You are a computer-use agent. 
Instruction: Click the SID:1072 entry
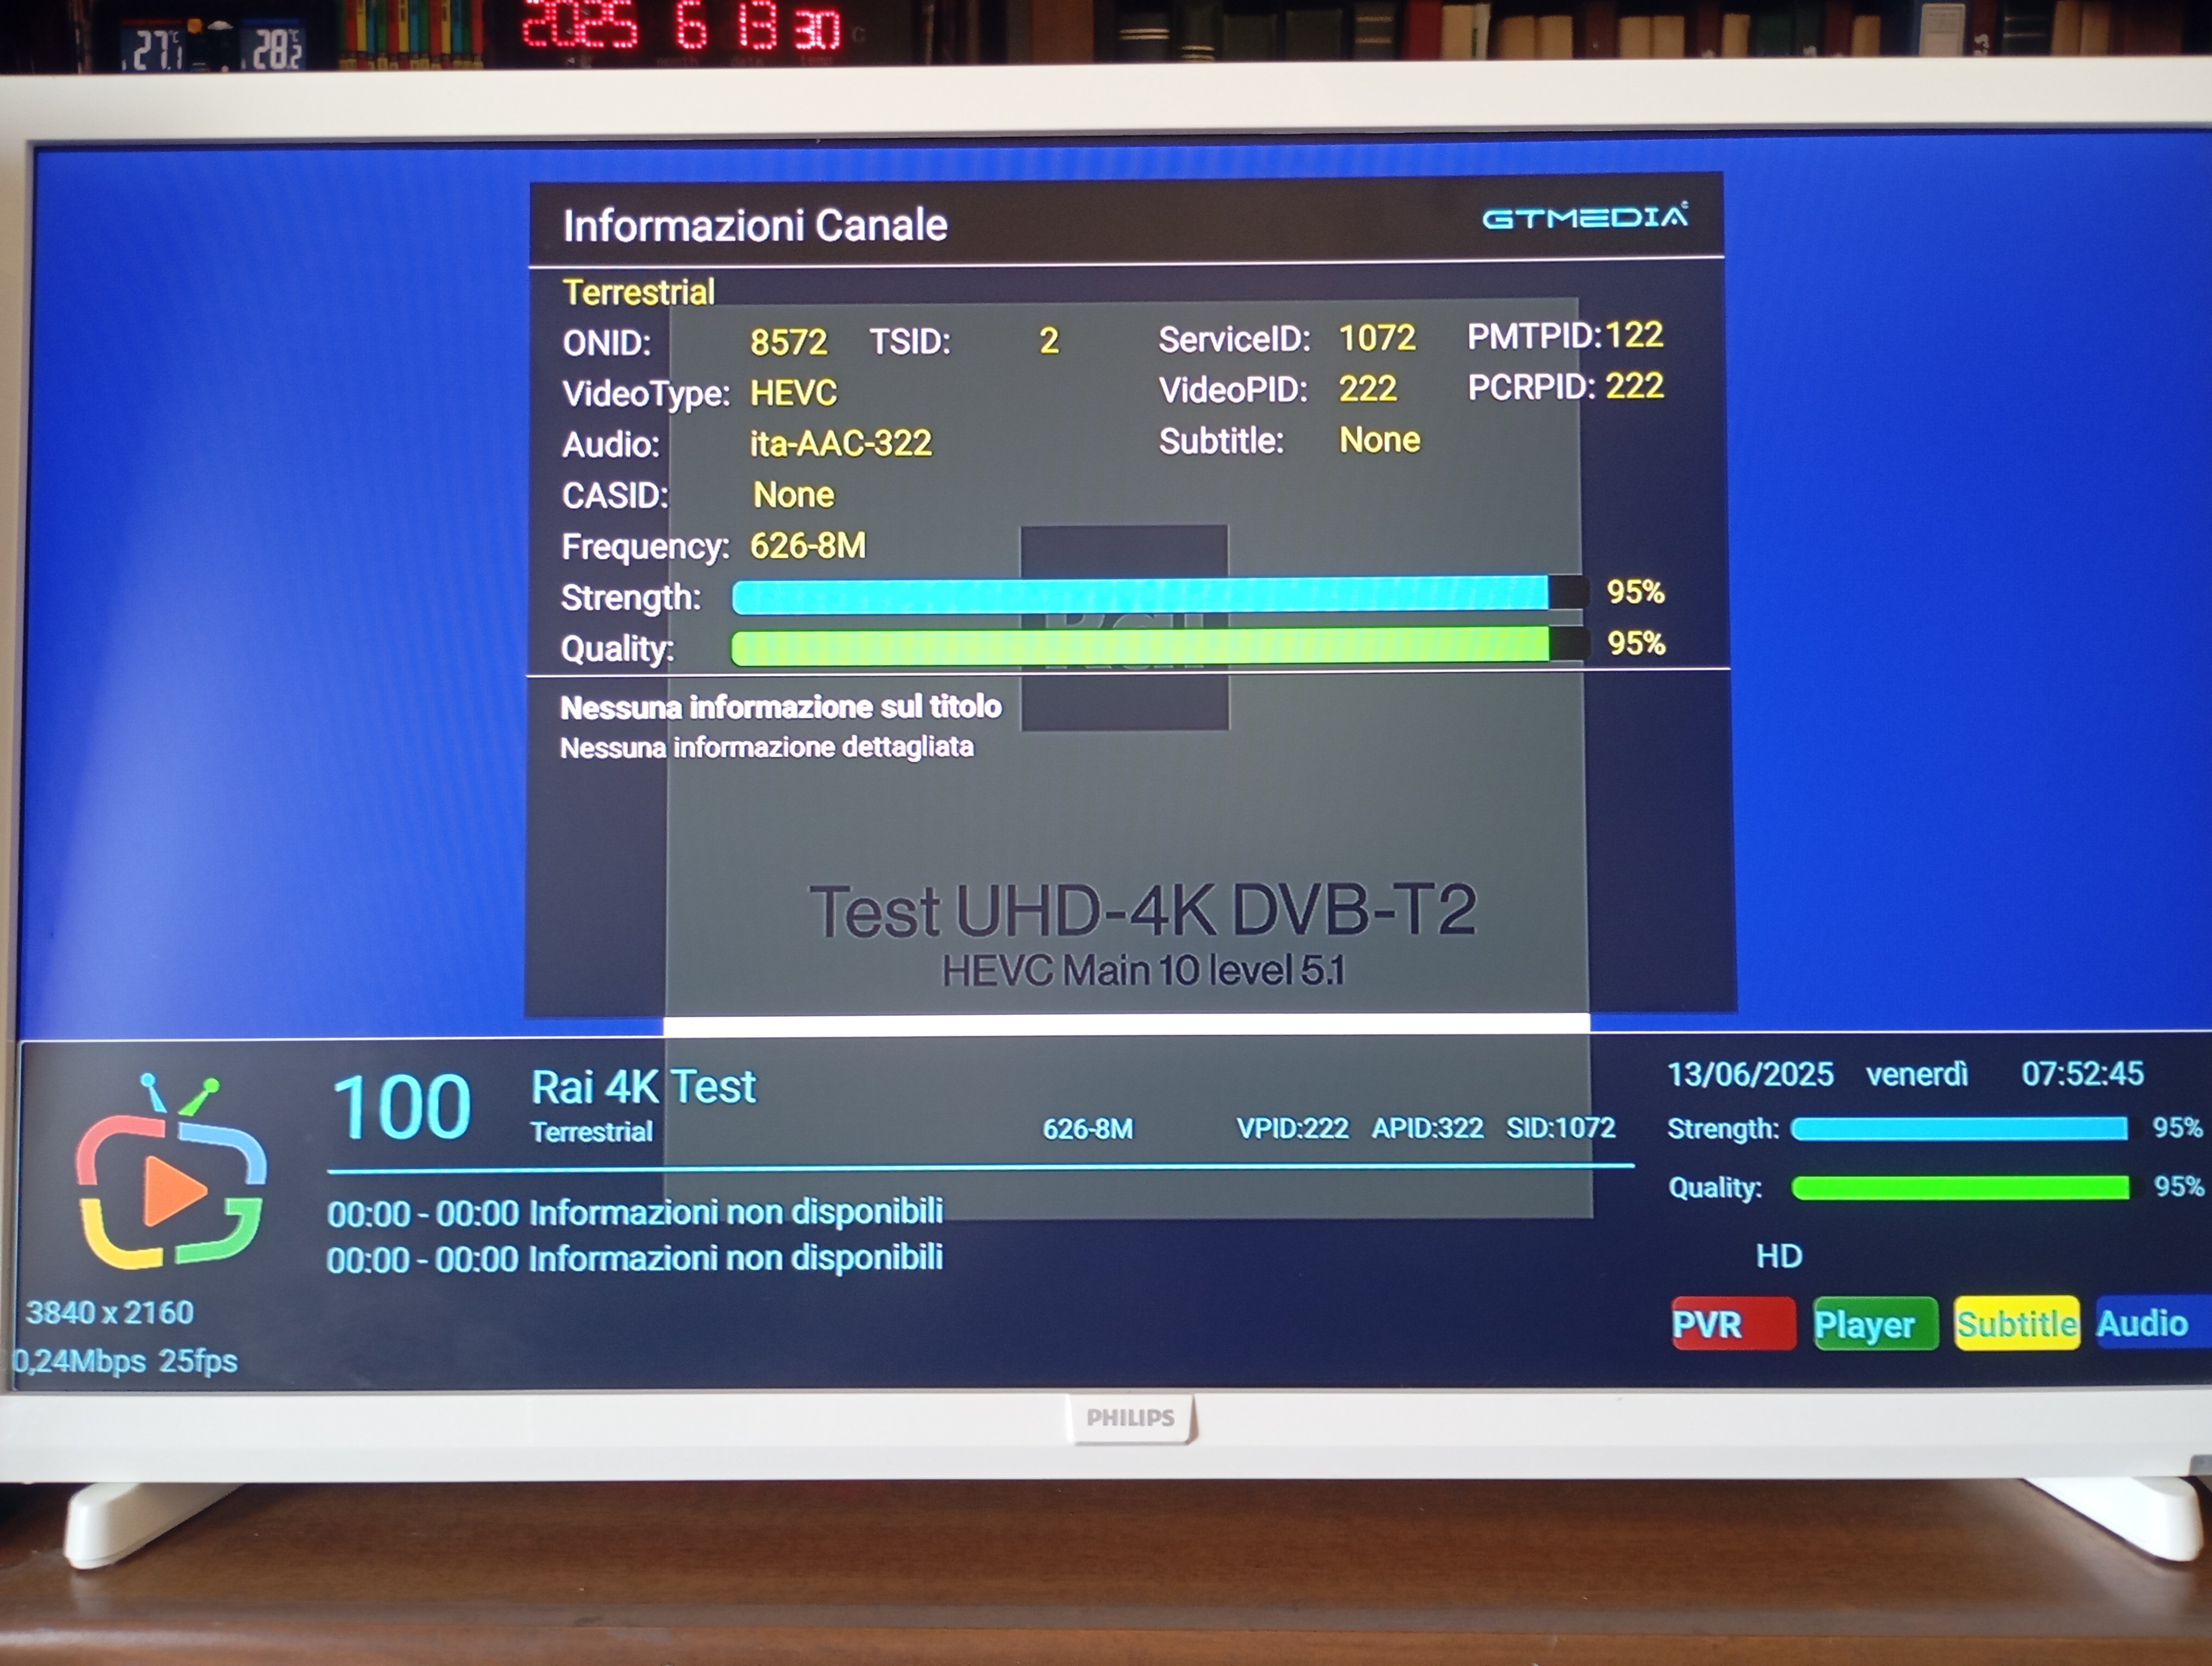coord(1561,1128)
